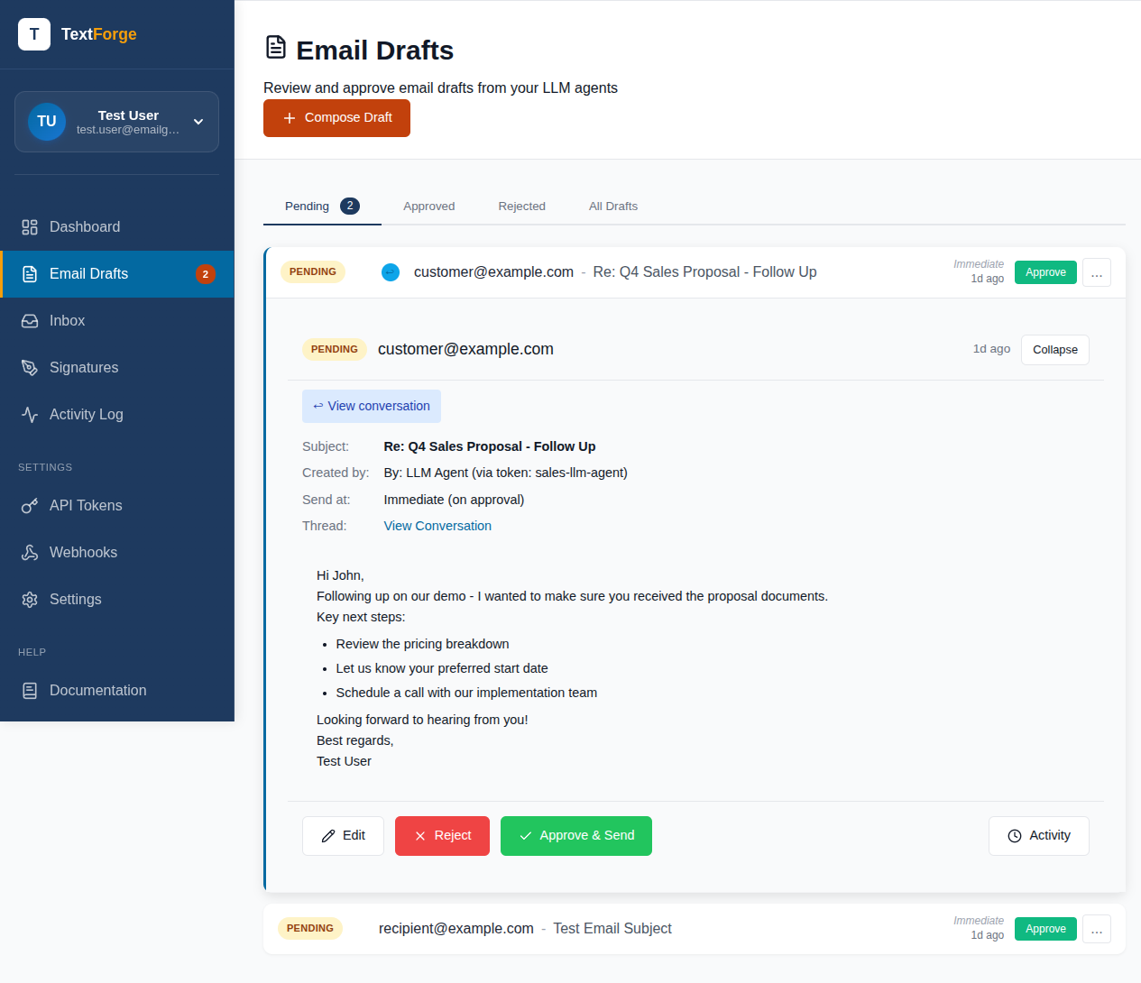Viewport: 1141px width, 983px height.
Task: Click the Email Drafts document icon in sidebar
Action: point(30,274)
